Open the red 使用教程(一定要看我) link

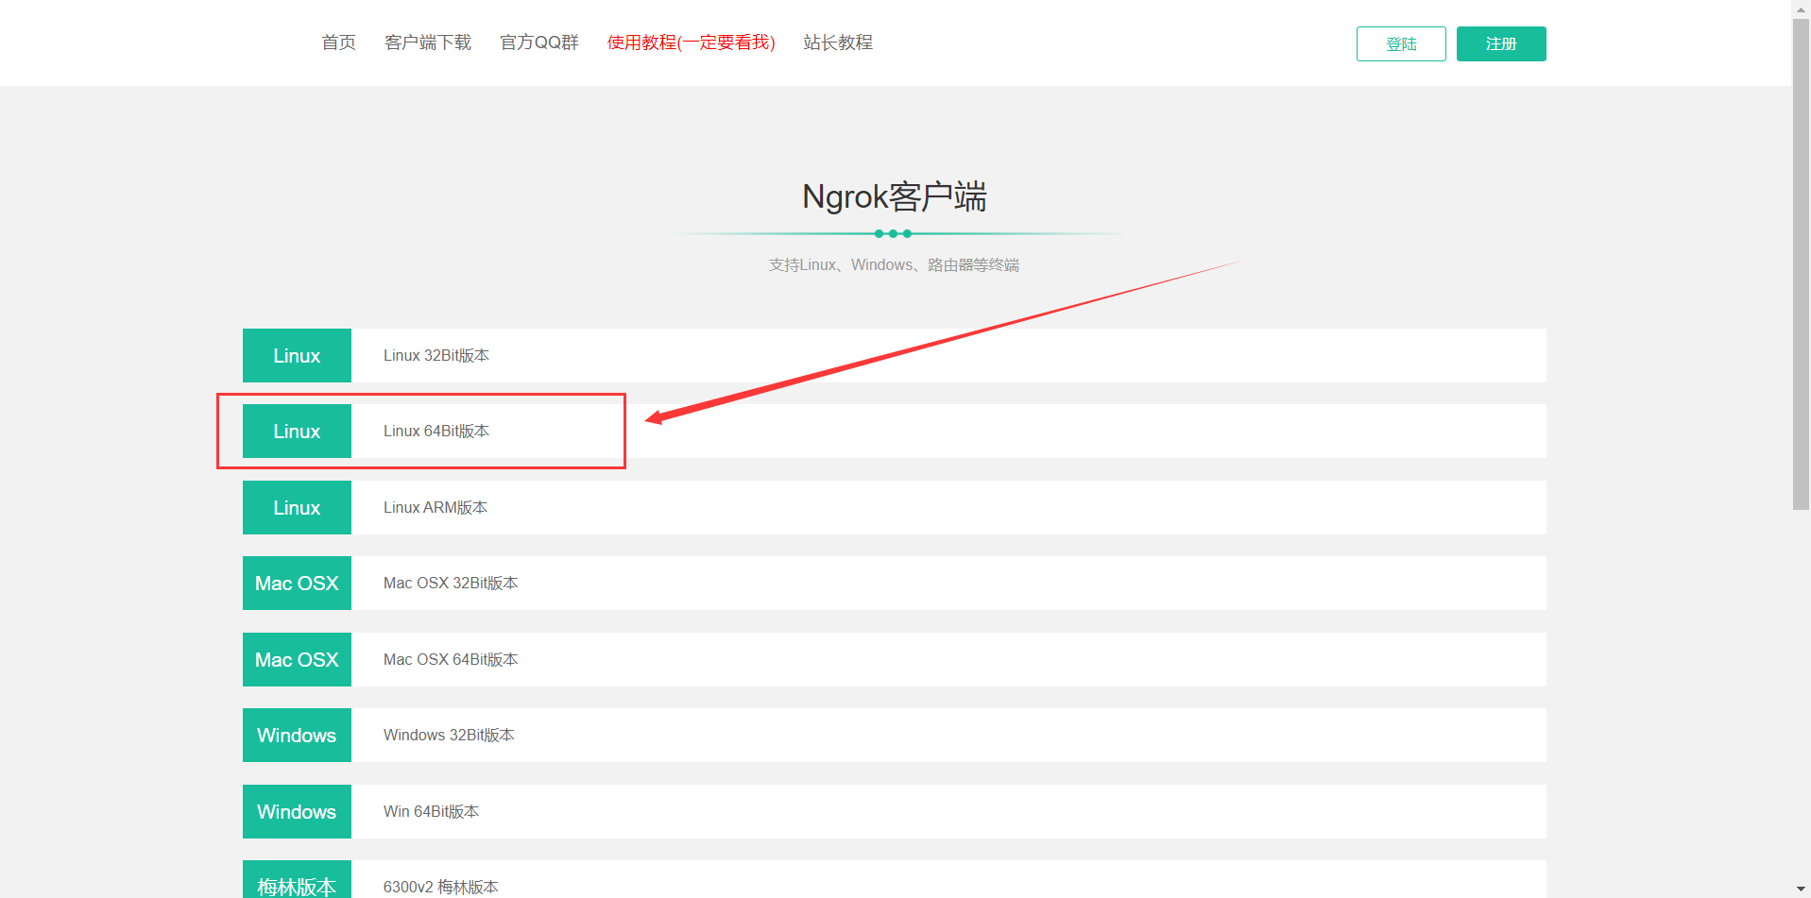[691, 42]
